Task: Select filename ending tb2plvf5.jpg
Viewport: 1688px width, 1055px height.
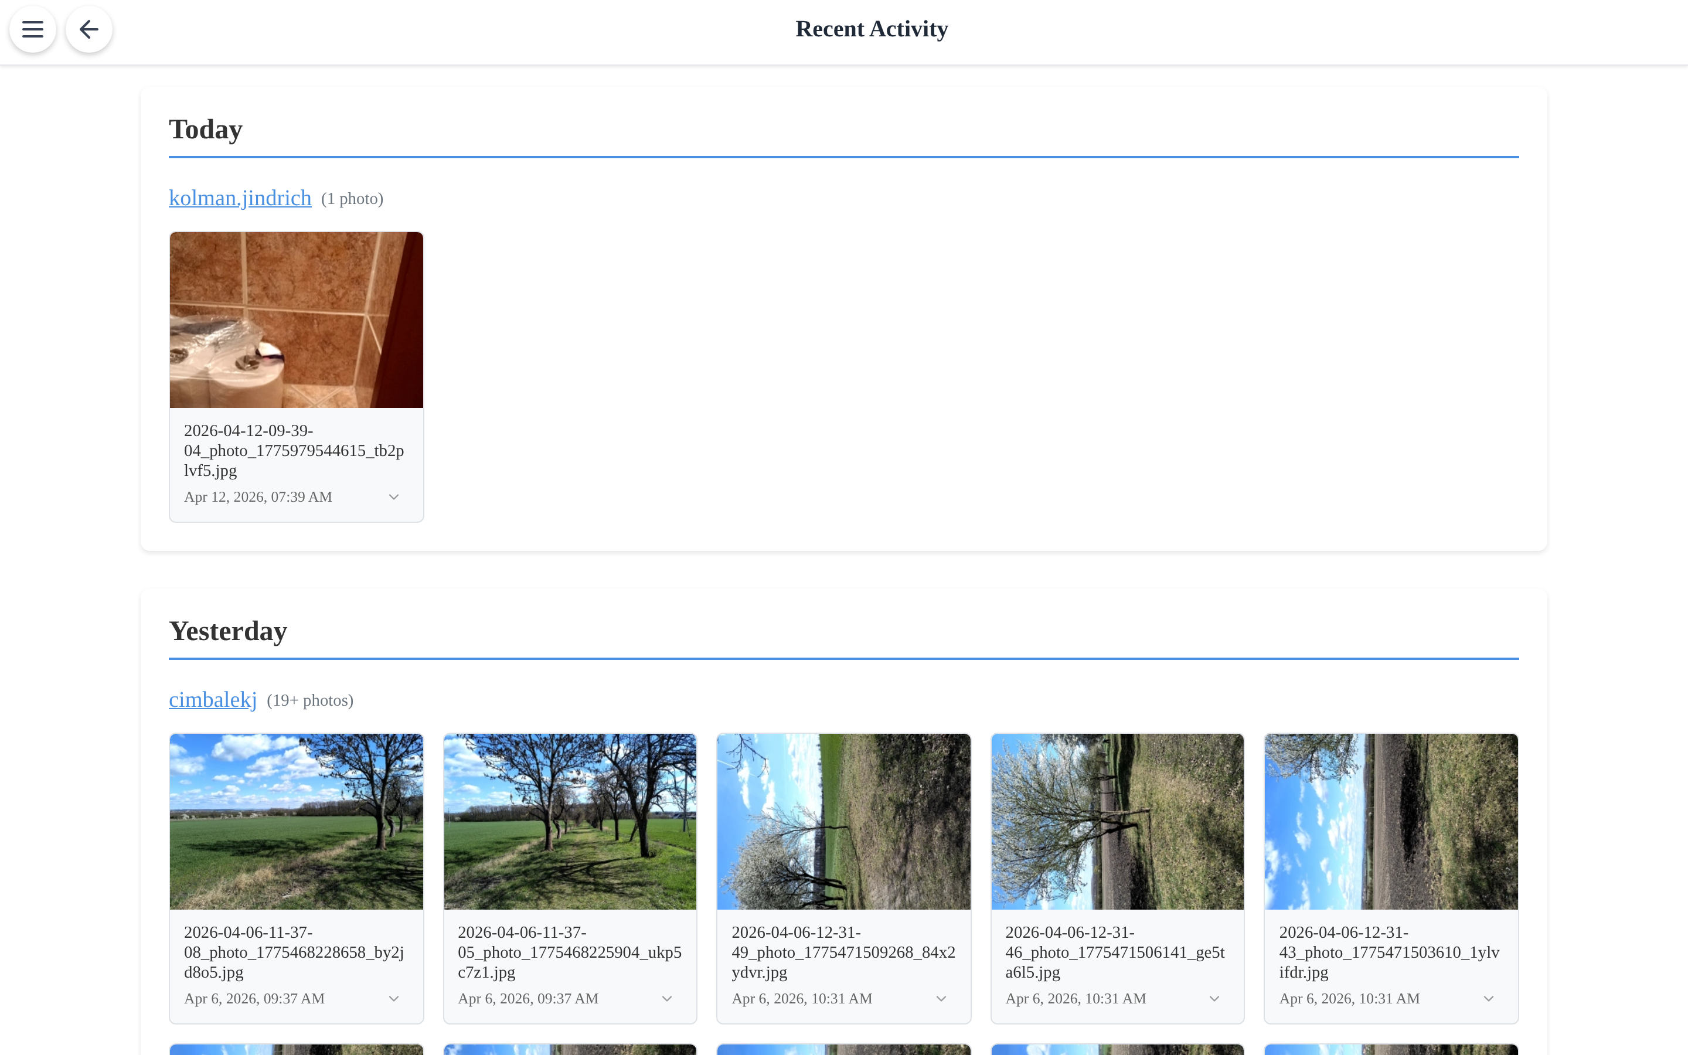Action: 294,451
